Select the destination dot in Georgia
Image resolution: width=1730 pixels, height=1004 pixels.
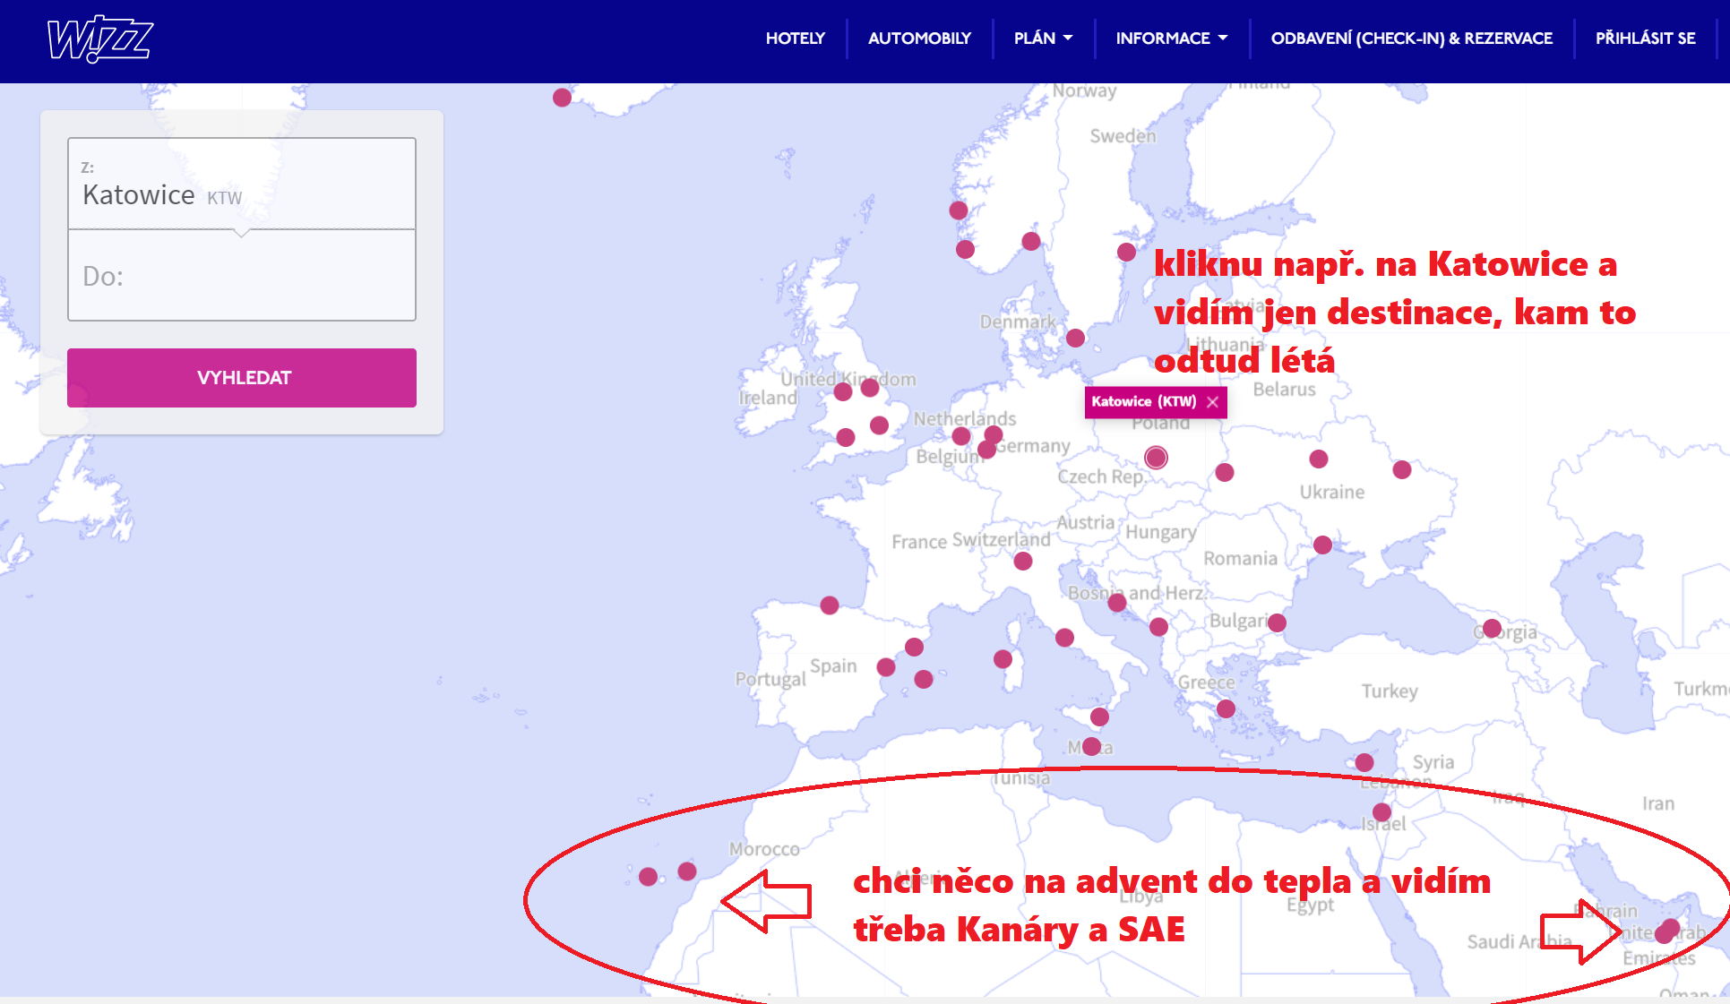click(x=1492, y=628)
